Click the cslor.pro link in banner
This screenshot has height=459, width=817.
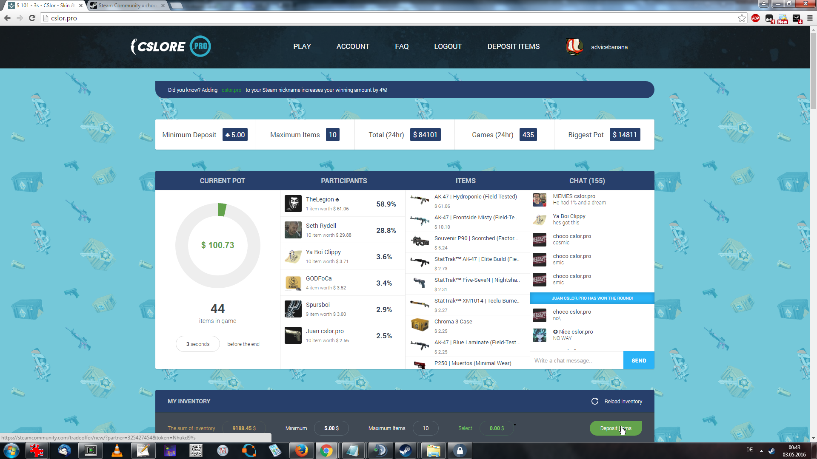[x=231, y=90]
